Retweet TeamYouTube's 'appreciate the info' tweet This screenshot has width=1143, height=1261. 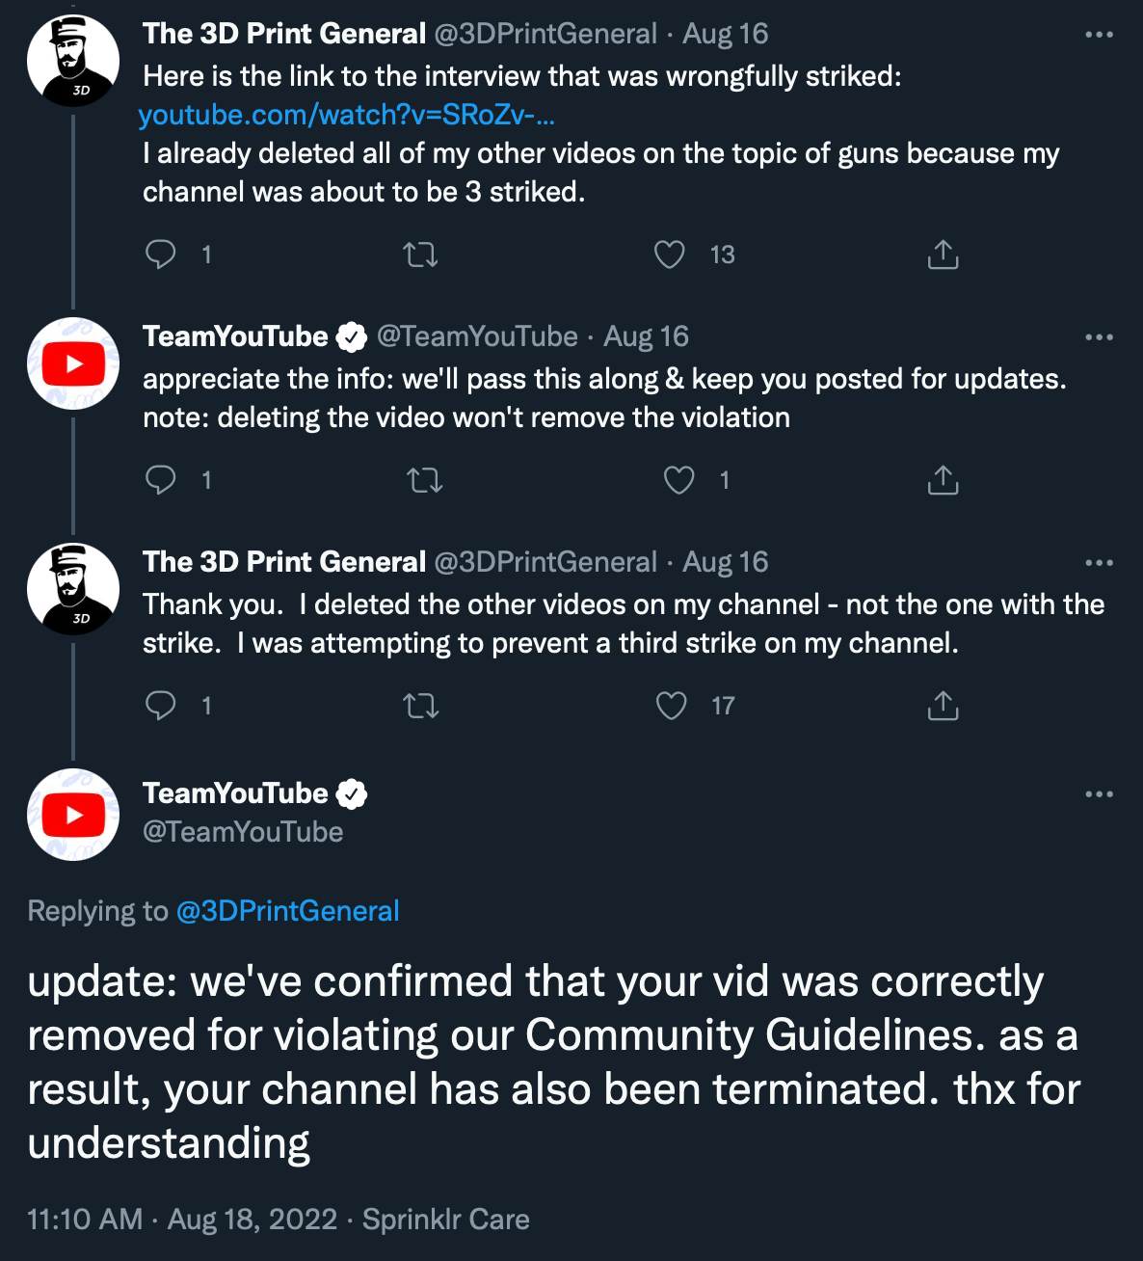pos(424,480)
